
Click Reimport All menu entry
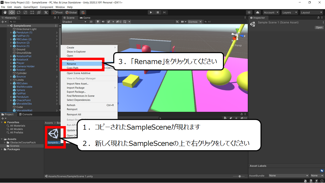coord(74,114)
